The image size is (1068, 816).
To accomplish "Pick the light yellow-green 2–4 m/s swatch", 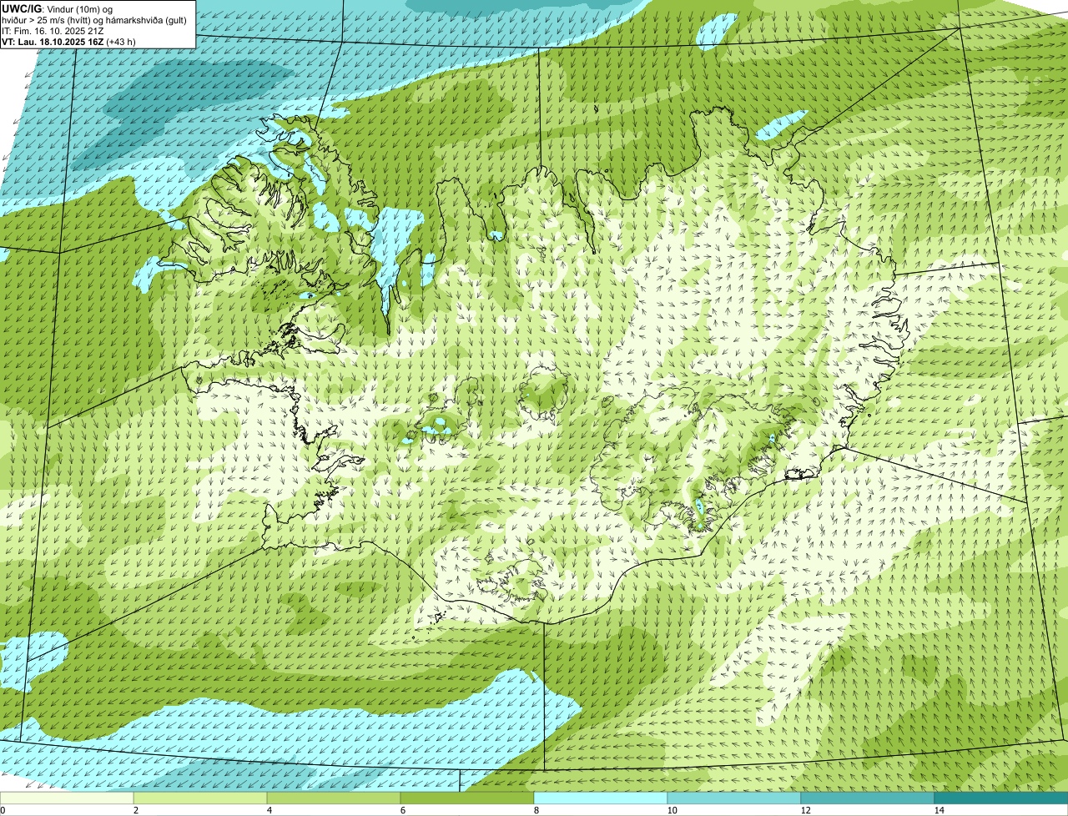I will [x=200, y=798].
